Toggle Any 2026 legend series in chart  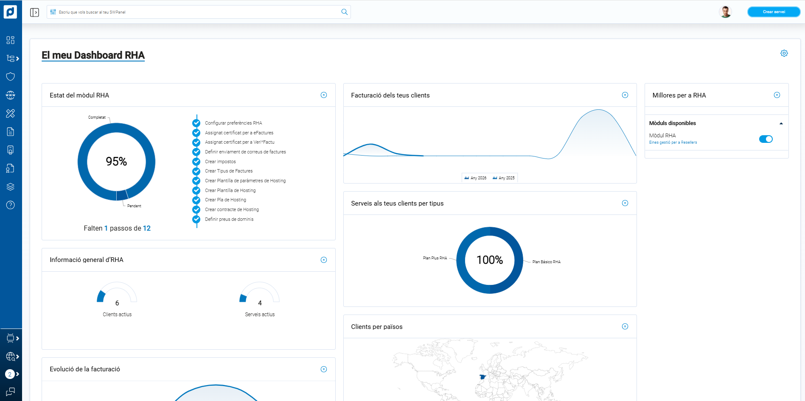[475, 178]
